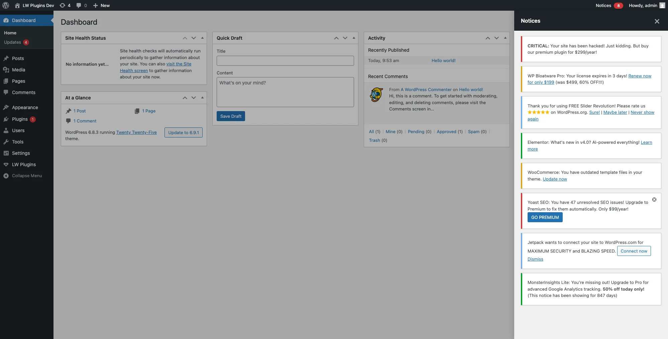Collapse the At a Glance panel
Image resolution: width=668 pixels, height=339 pixels.
pos(202,97)
